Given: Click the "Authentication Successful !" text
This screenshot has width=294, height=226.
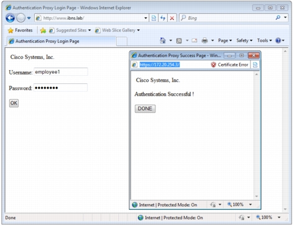Looking at the screenshot, I should pyautogui.click(x=164, y=94).
